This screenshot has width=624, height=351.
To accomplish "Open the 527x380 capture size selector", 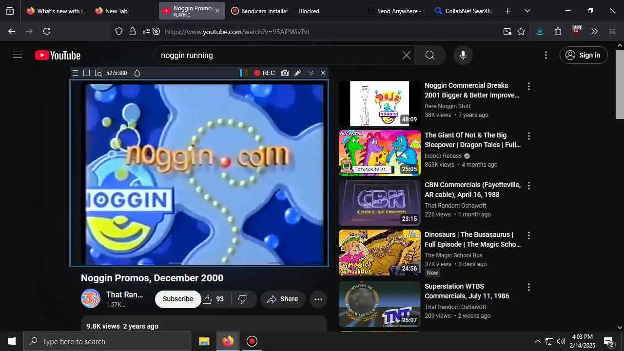I will [117, 73].
